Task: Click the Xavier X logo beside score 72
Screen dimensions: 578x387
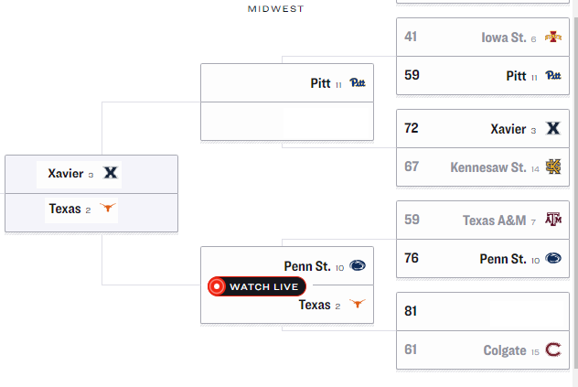Action: coord(552,129)
